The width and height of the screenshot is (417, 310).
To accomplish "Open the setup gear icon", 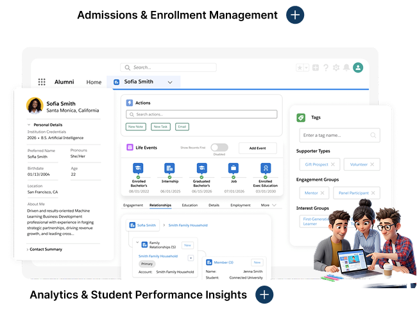I will coord(336,67).
